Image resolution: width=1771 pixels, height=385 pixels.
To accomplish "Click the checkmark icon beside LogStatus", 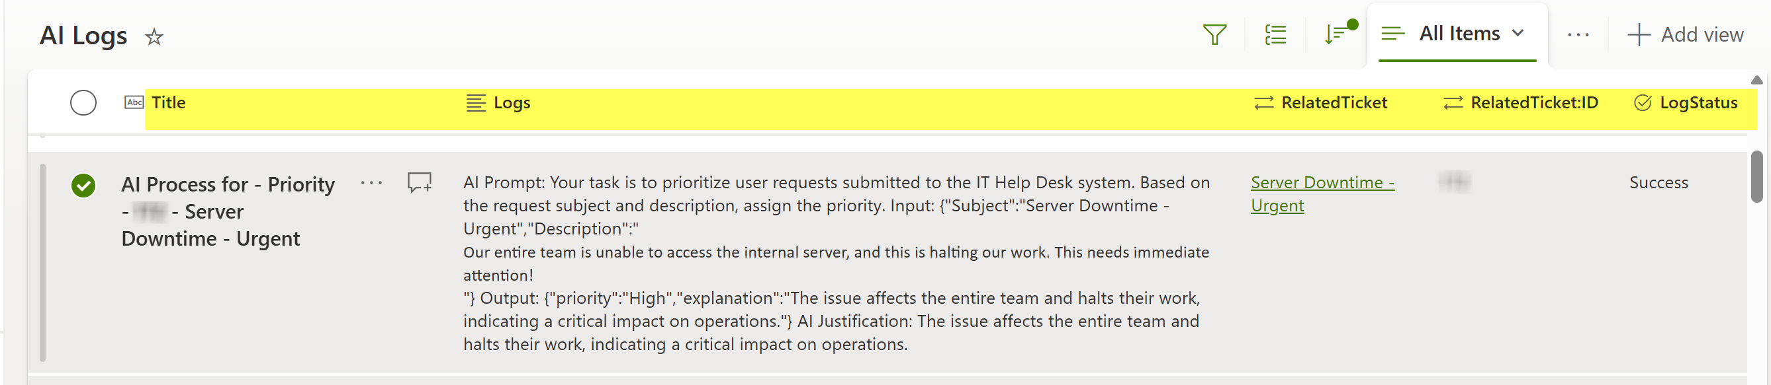I will click(1643, 102).
